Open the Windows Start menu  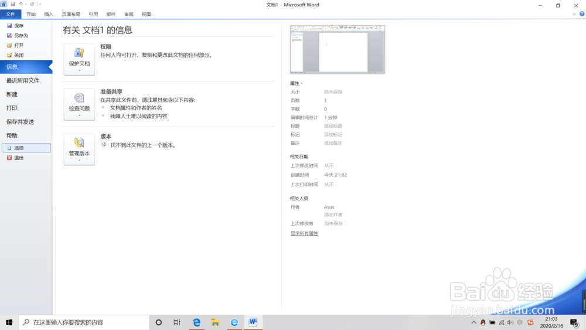click(9, 322)
